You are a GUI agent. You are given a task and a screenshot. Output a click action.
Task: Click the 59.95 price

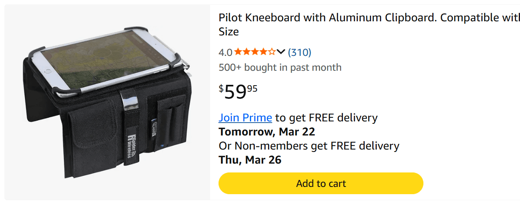[238, 92]
